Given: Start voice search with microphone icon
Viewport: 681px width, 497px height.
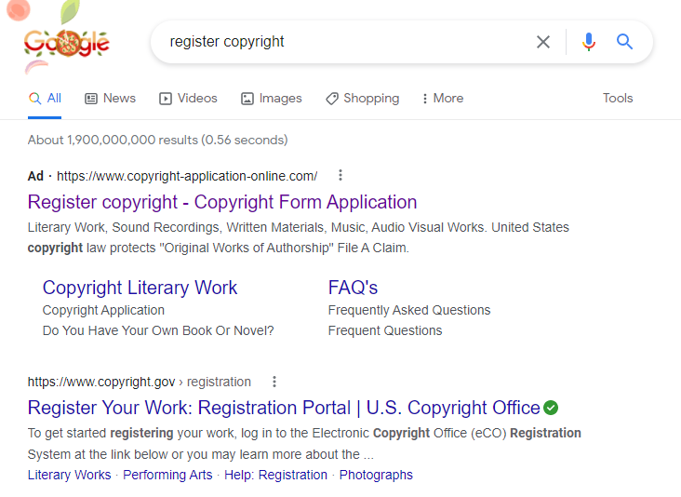Looking at the screenshot, I should [588, 42].
